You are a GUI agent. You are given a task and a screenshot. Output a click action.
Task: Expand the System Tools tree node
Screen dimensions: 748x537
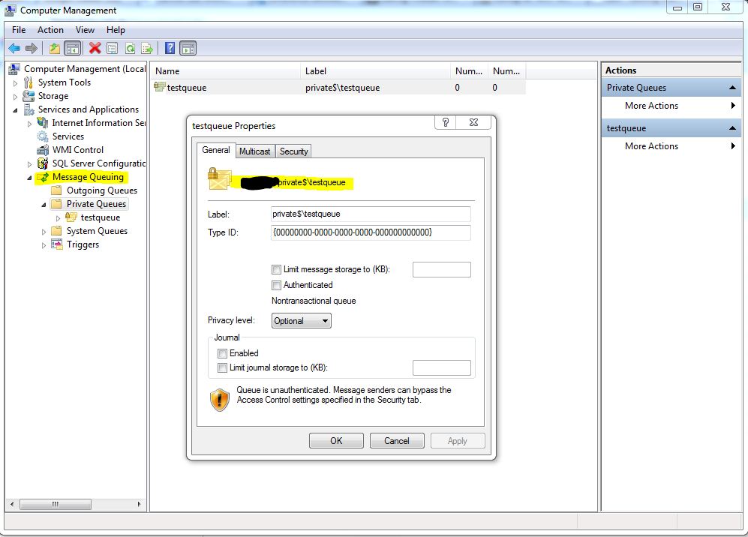point(15,83)
